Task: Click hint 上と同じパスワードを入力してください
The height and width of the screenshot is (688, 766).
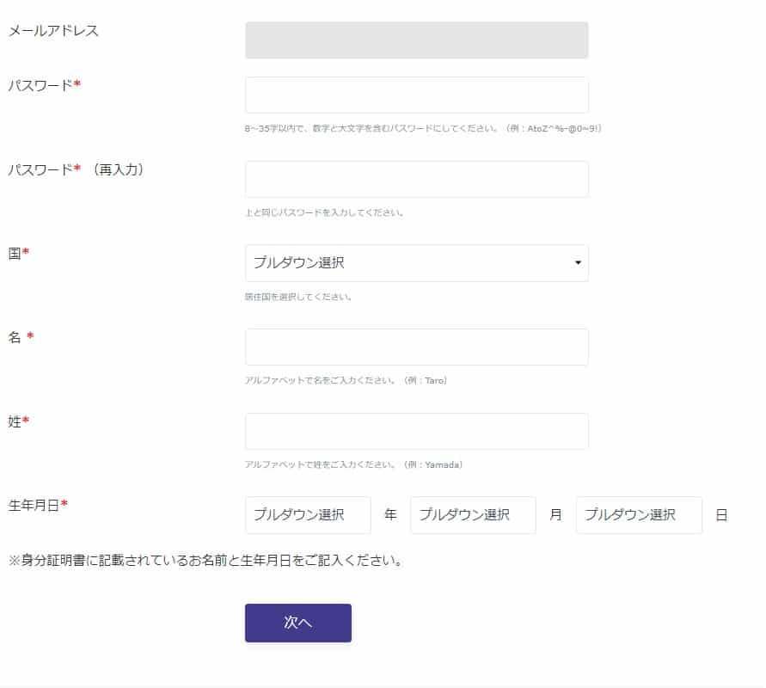Action: click(x=324, y=212)
